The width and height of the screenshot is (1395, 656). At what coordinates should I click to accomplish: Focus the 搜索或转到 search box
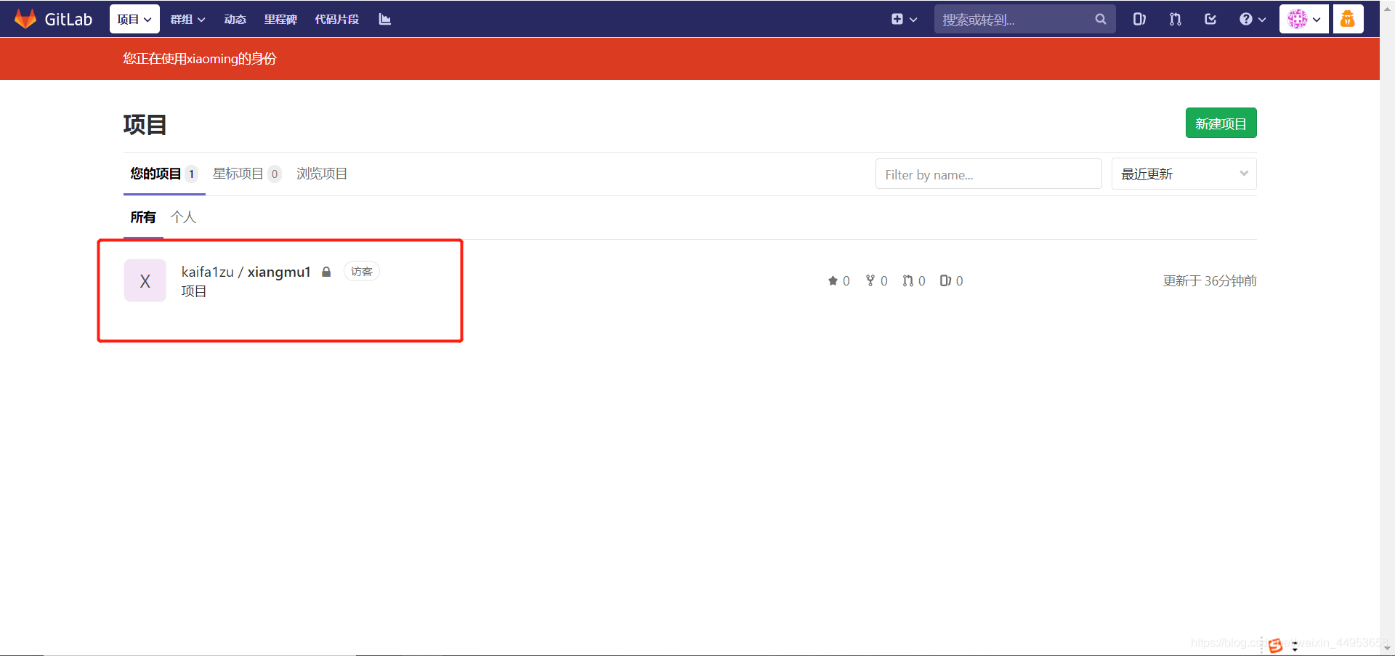(x=1024, y=19)
